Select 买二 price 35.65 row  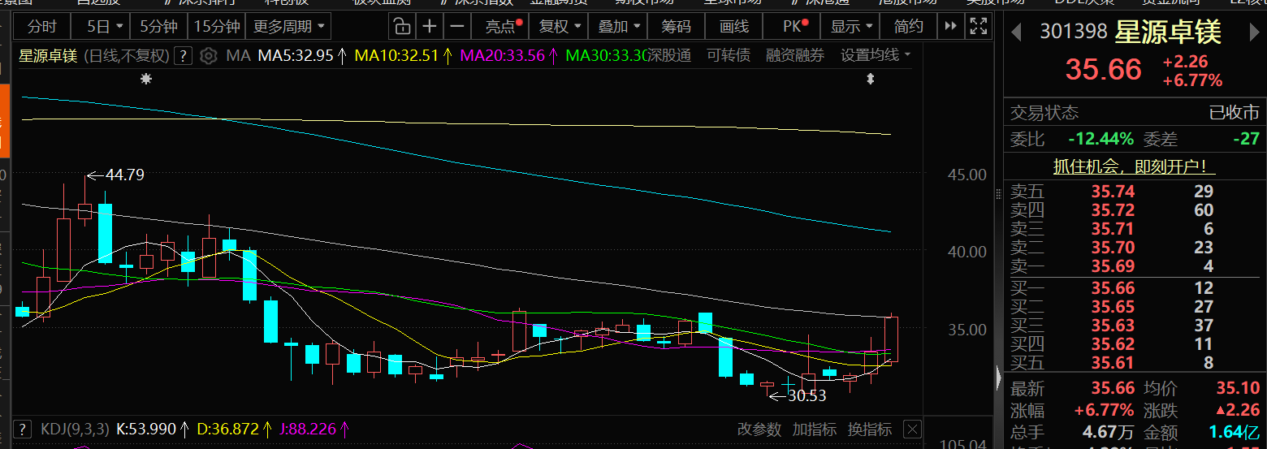[1135, 306]
